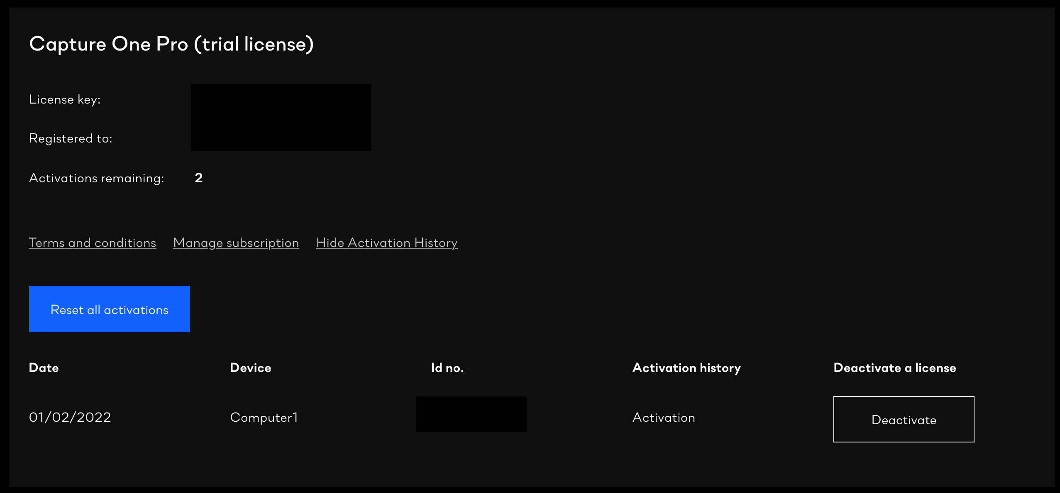This screenshot has width=1060, height=493.
Task: Click the Capture One Pro trial license heading
Action: pyautogui.click(x=171, y=44)
